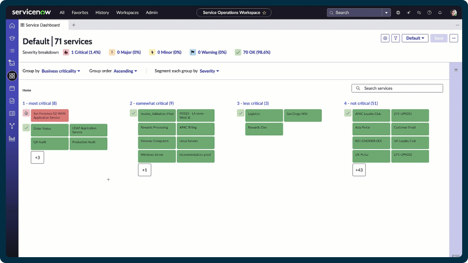Open the help question mark icon
This screenshot has height=263, width=468.
coord(429,13)
